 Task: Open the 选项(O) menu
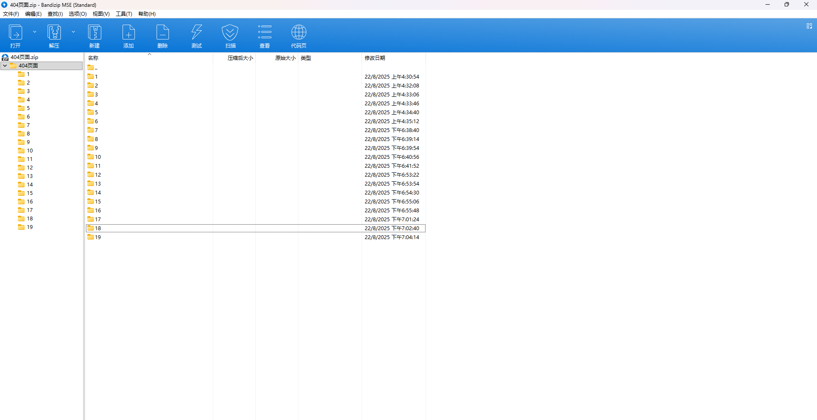(x=78, y=14)
